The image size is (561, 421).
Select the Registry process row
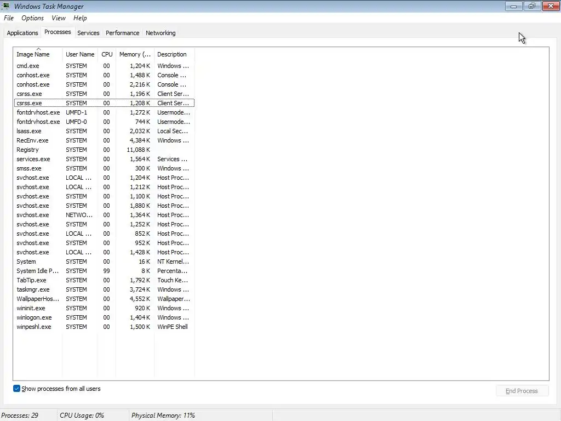(104, 150)
